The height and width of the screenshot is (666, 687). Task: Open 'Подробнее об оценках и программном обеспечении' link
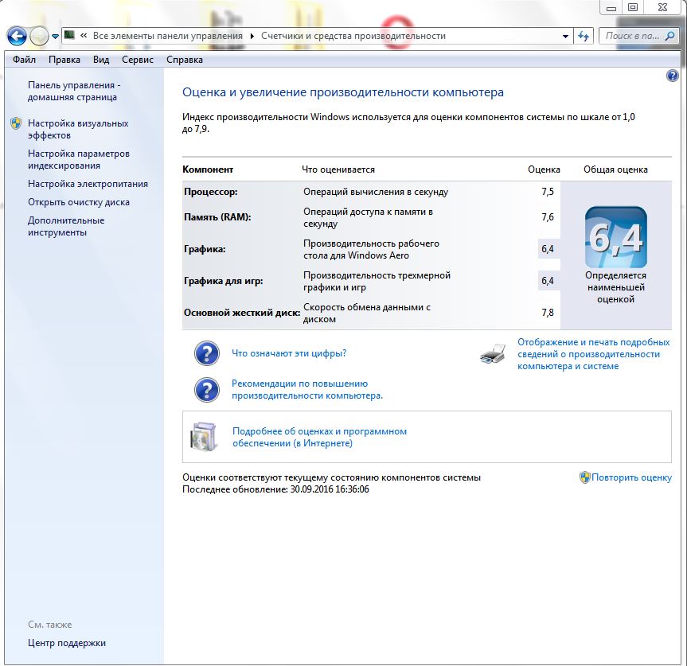319,437
